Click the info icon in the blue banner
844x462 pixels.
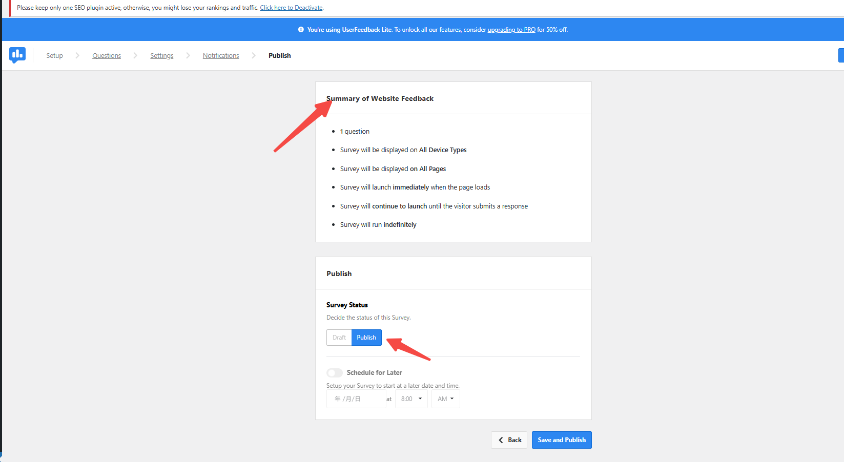[301, 29]
